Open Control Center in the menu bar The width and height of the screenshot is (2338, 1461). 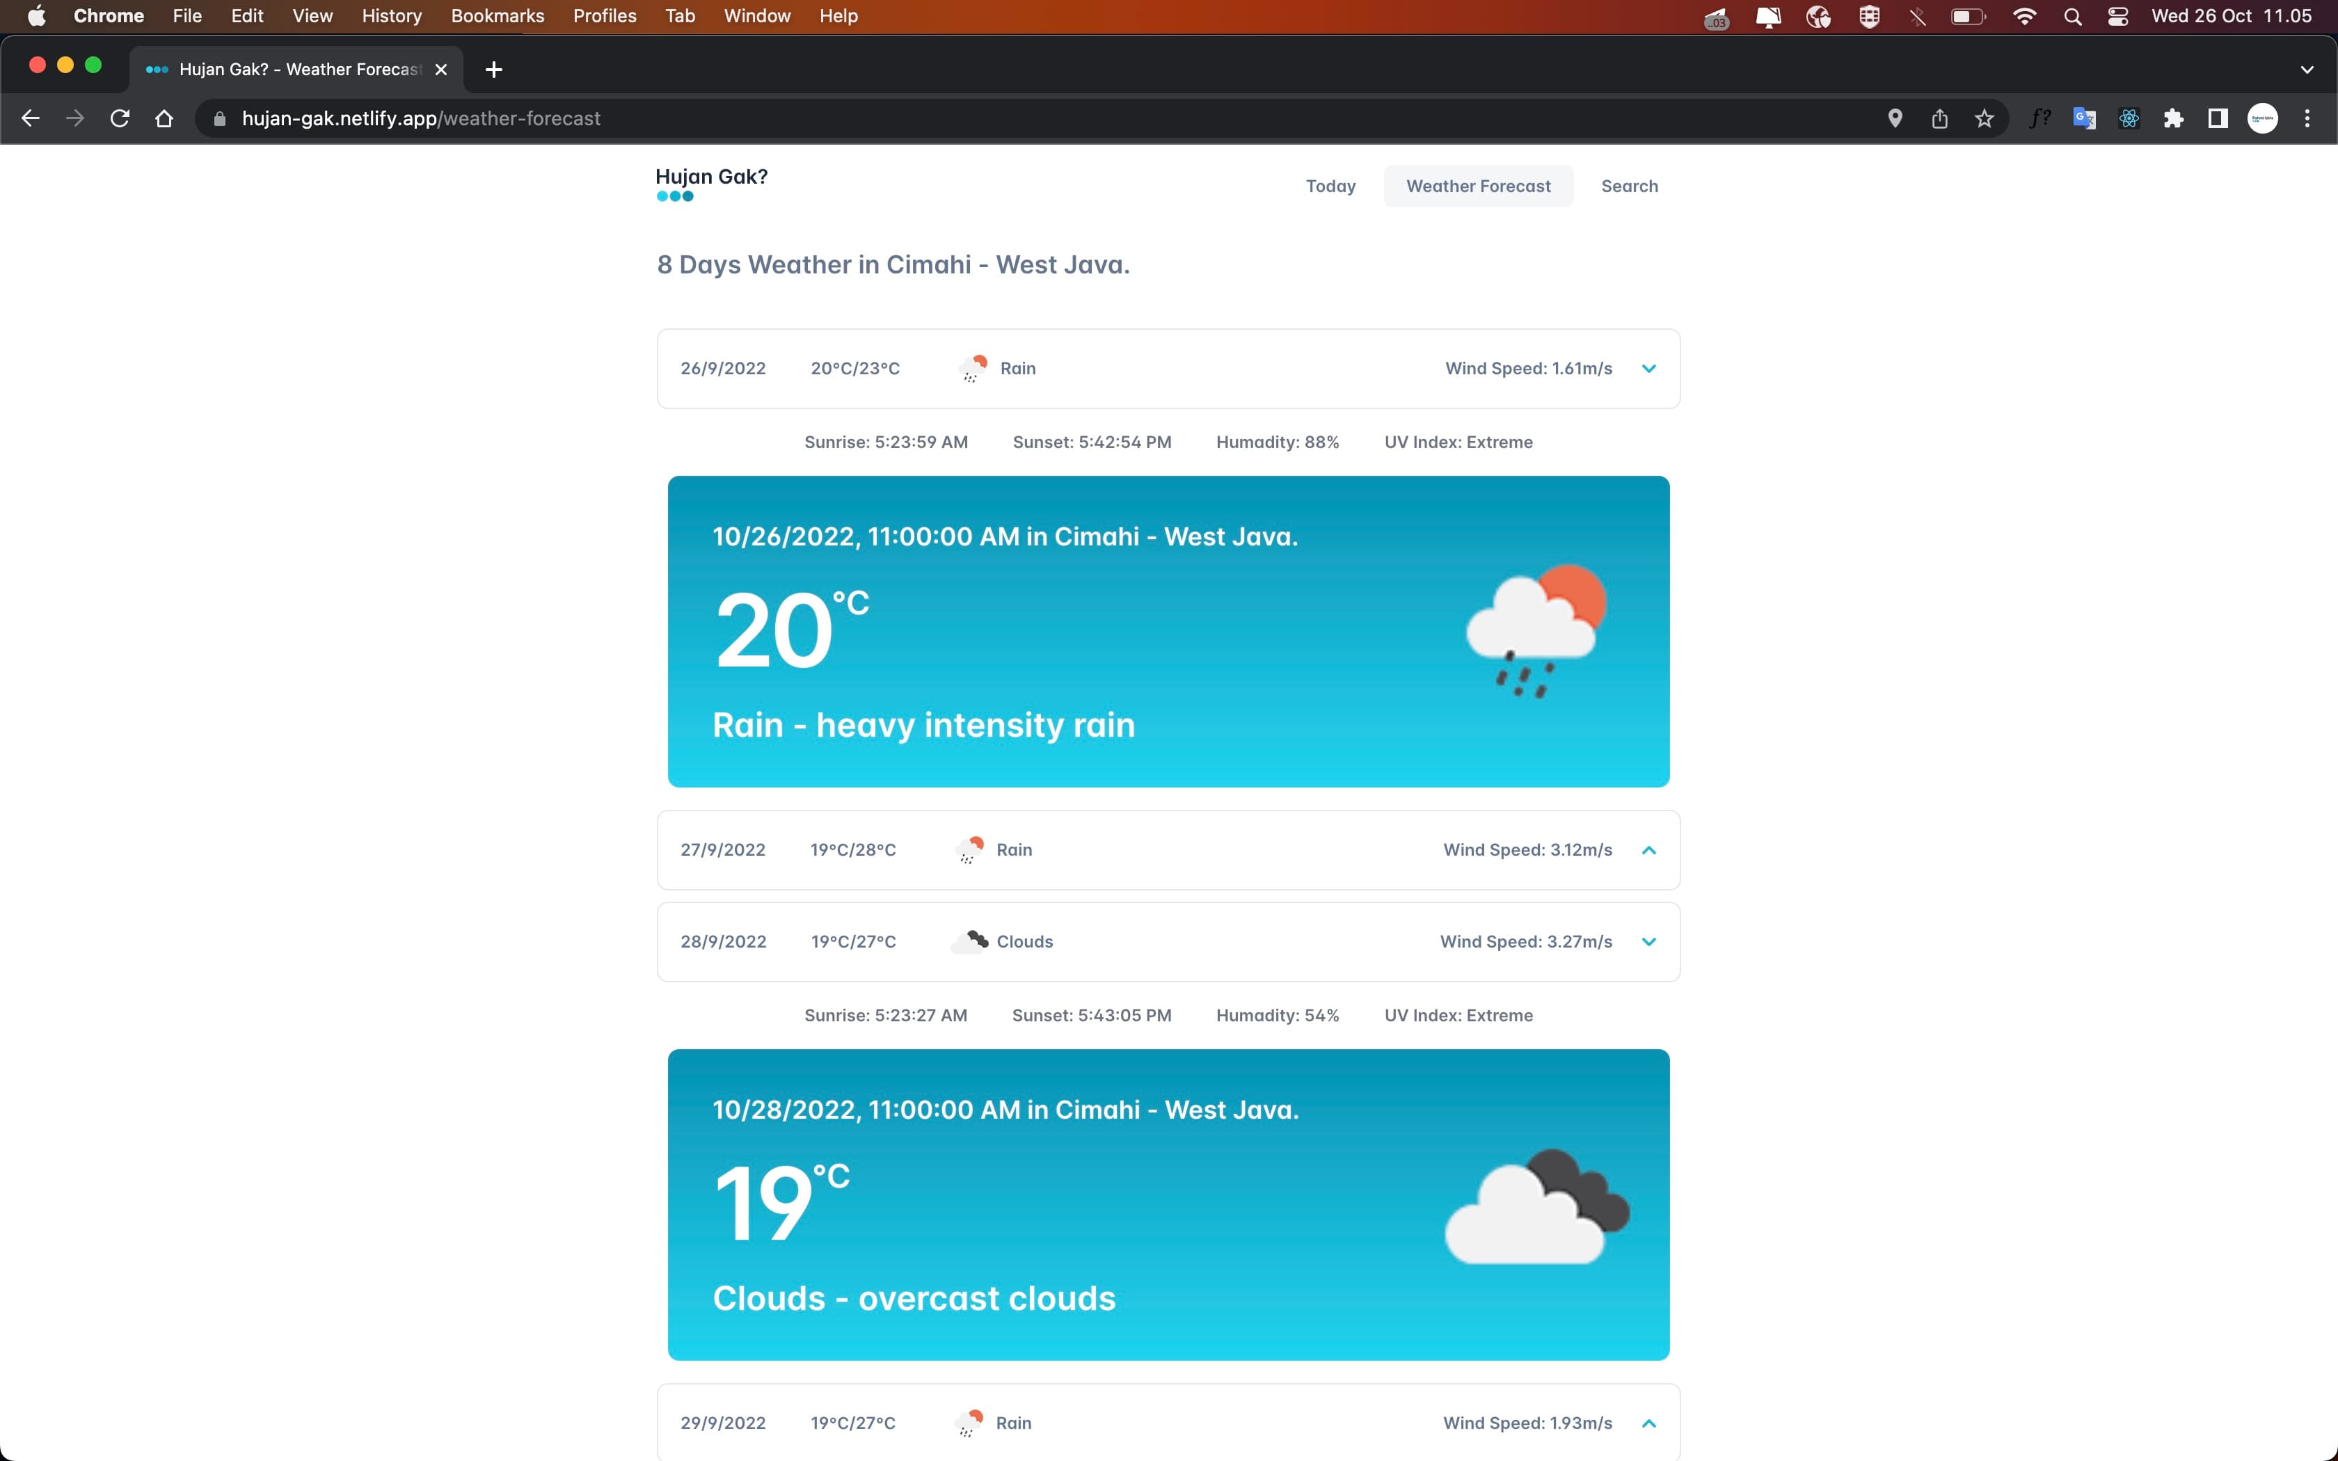pyautogui.click(x=2117, y=17)
